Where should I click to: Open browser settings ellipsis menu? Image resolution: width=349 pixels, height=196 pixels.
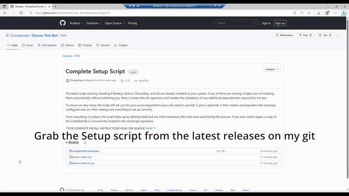click(335, 13)
